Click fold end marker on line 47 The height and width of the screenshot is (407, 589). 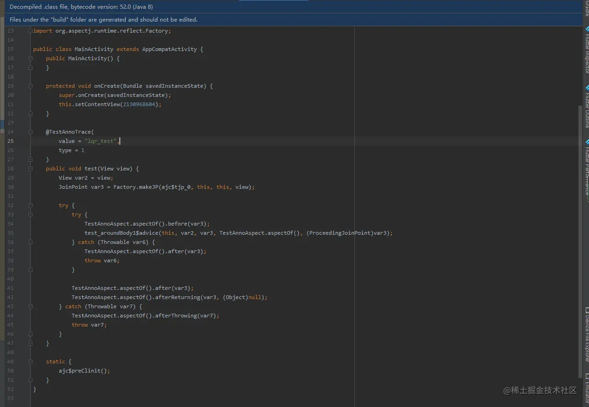(x=30, y=343)
